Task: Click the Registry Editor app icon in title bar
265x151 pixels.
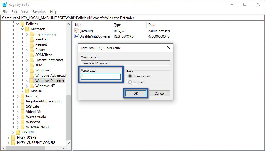Action: point(5,4)
